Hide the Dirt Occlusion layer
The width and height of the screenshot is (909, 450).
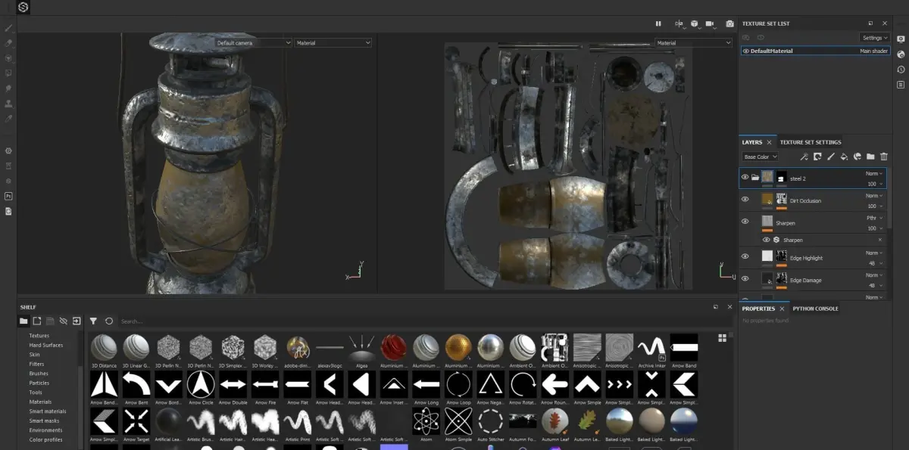745,199
